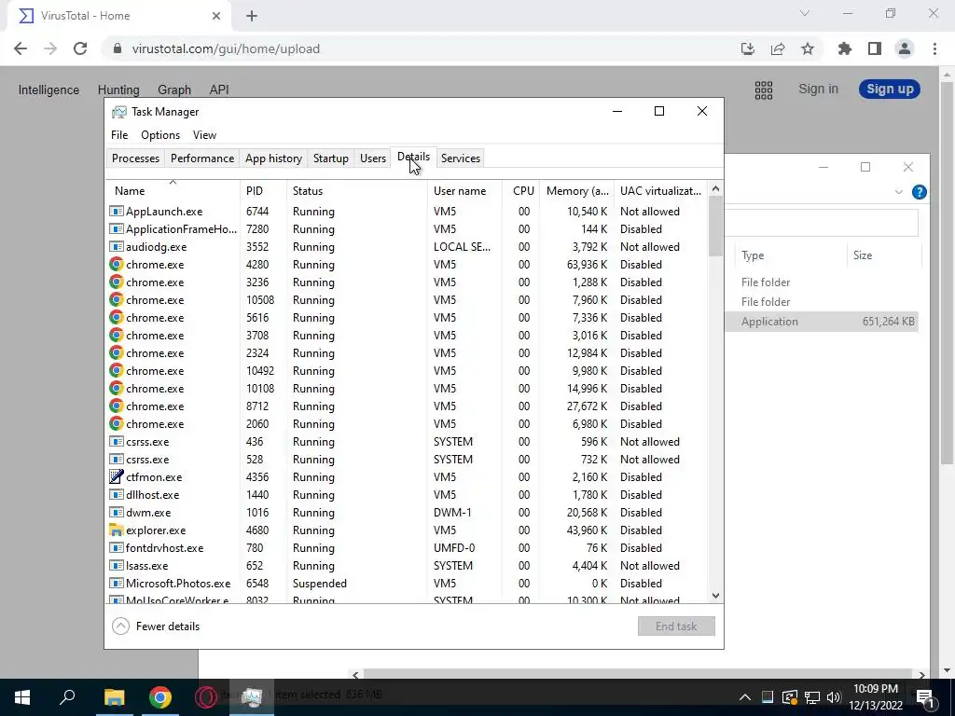Select the dwm.exe process row
The image size is (955, 716).
[408, 513]
